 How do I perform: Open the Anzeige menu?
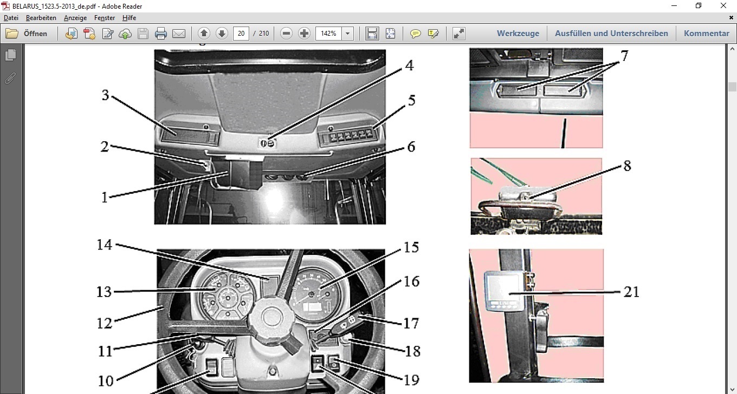75,18
